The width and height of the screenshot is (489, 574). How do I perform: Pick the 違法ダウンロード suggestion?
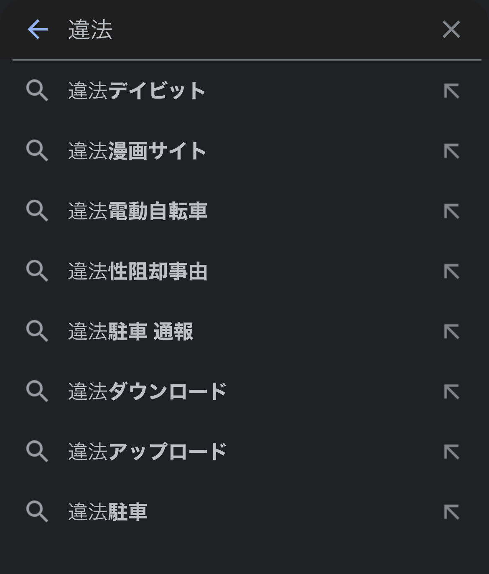(x=147, y=392)
